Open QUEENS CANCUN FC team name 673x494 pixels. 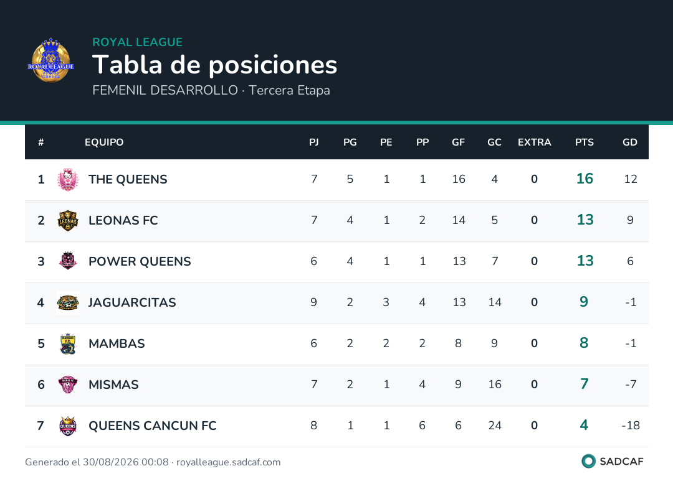(153, 426)
